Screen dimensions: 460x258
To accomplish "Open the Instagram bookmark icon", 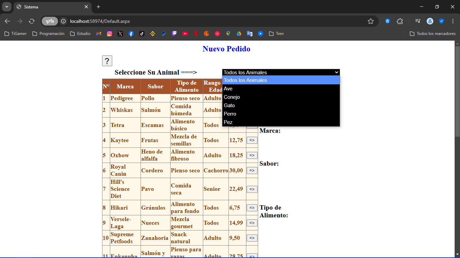I will [110, 34].
